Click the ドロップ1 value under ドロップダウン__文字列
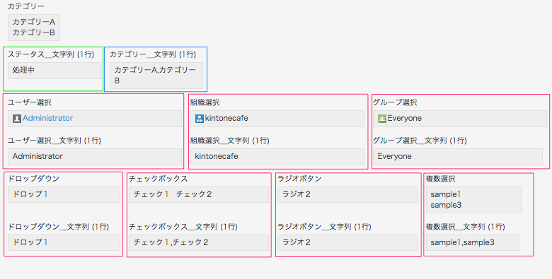The width and height of the screenshot is (552, 279). pos(30,242)
